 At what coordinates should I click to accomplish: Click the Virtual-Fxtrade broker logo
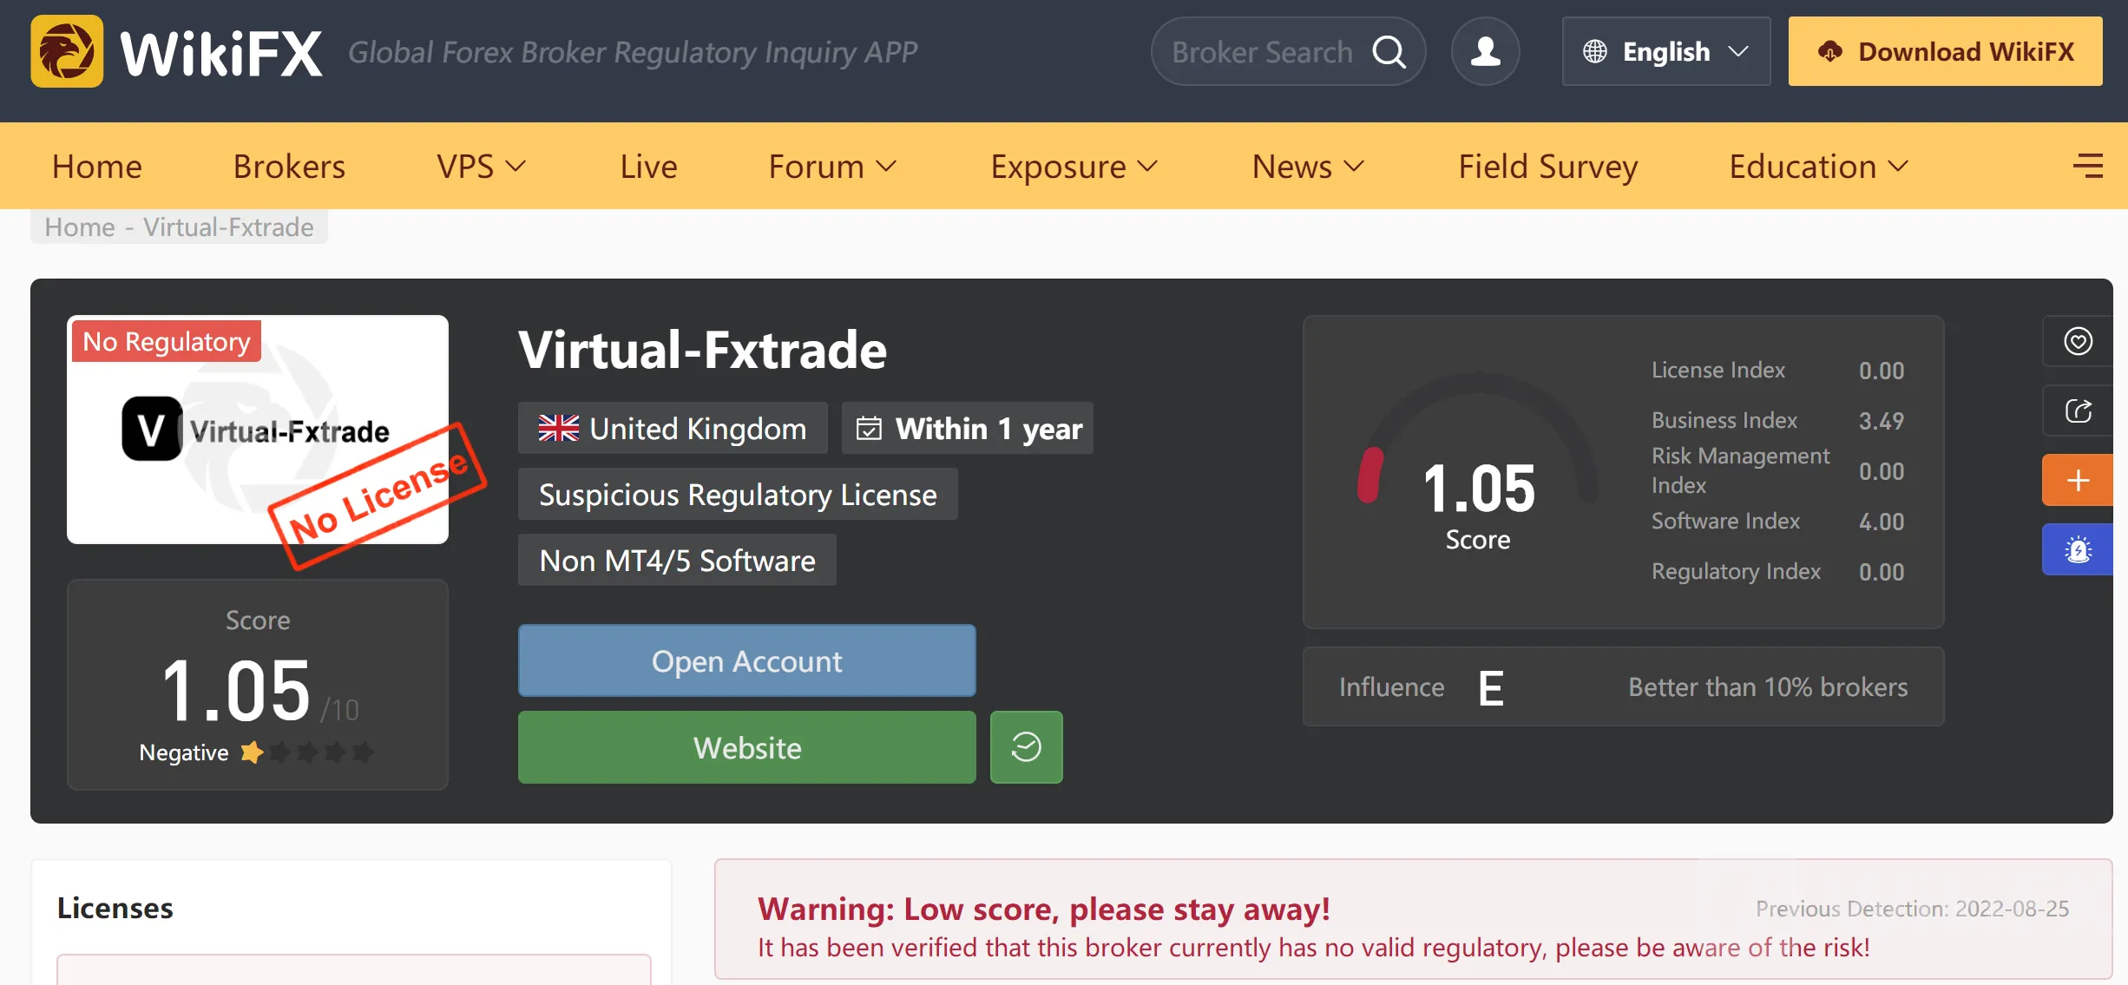click(x=257, y=430)
